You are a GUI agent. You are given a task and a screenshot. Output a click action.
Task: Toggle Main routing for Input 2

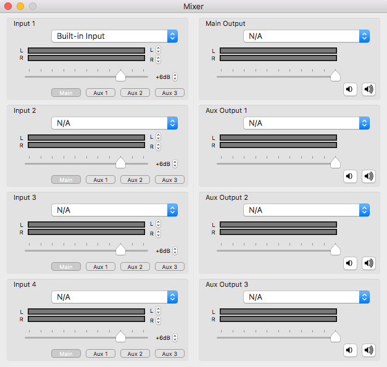[66, 180]
